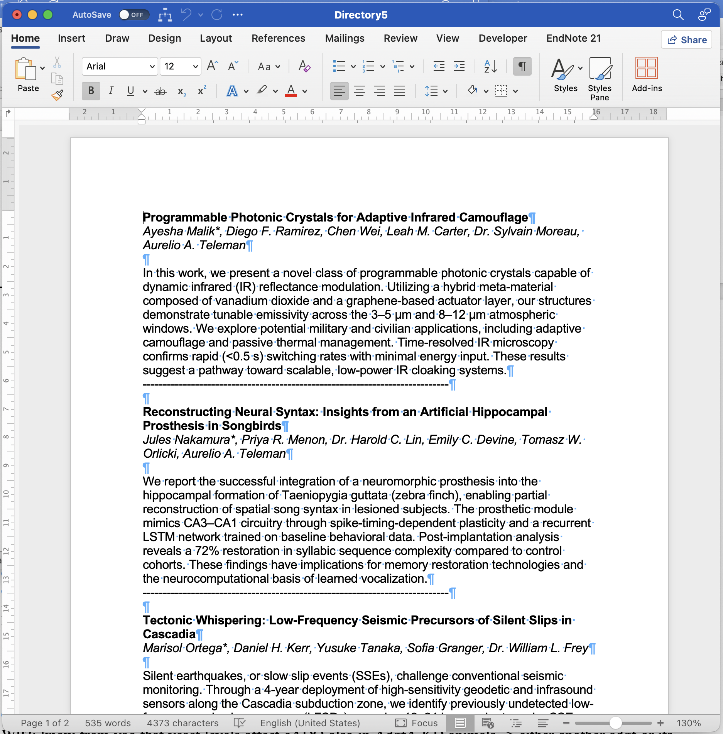Center align the text
This screenshot has height=734, width=723.
(x=360, y=91)
